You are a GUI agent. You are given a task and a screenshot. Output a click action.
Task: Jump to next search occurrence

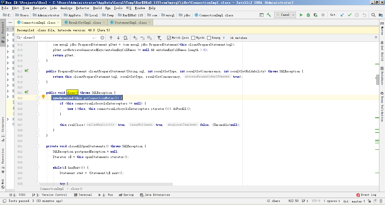[118, 38]
